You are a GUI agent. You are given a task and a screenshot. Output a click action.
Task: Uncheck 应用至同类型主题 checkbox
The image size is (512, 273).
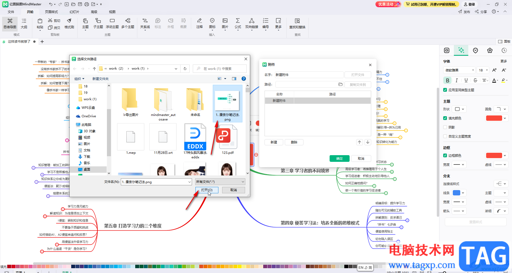445,90
